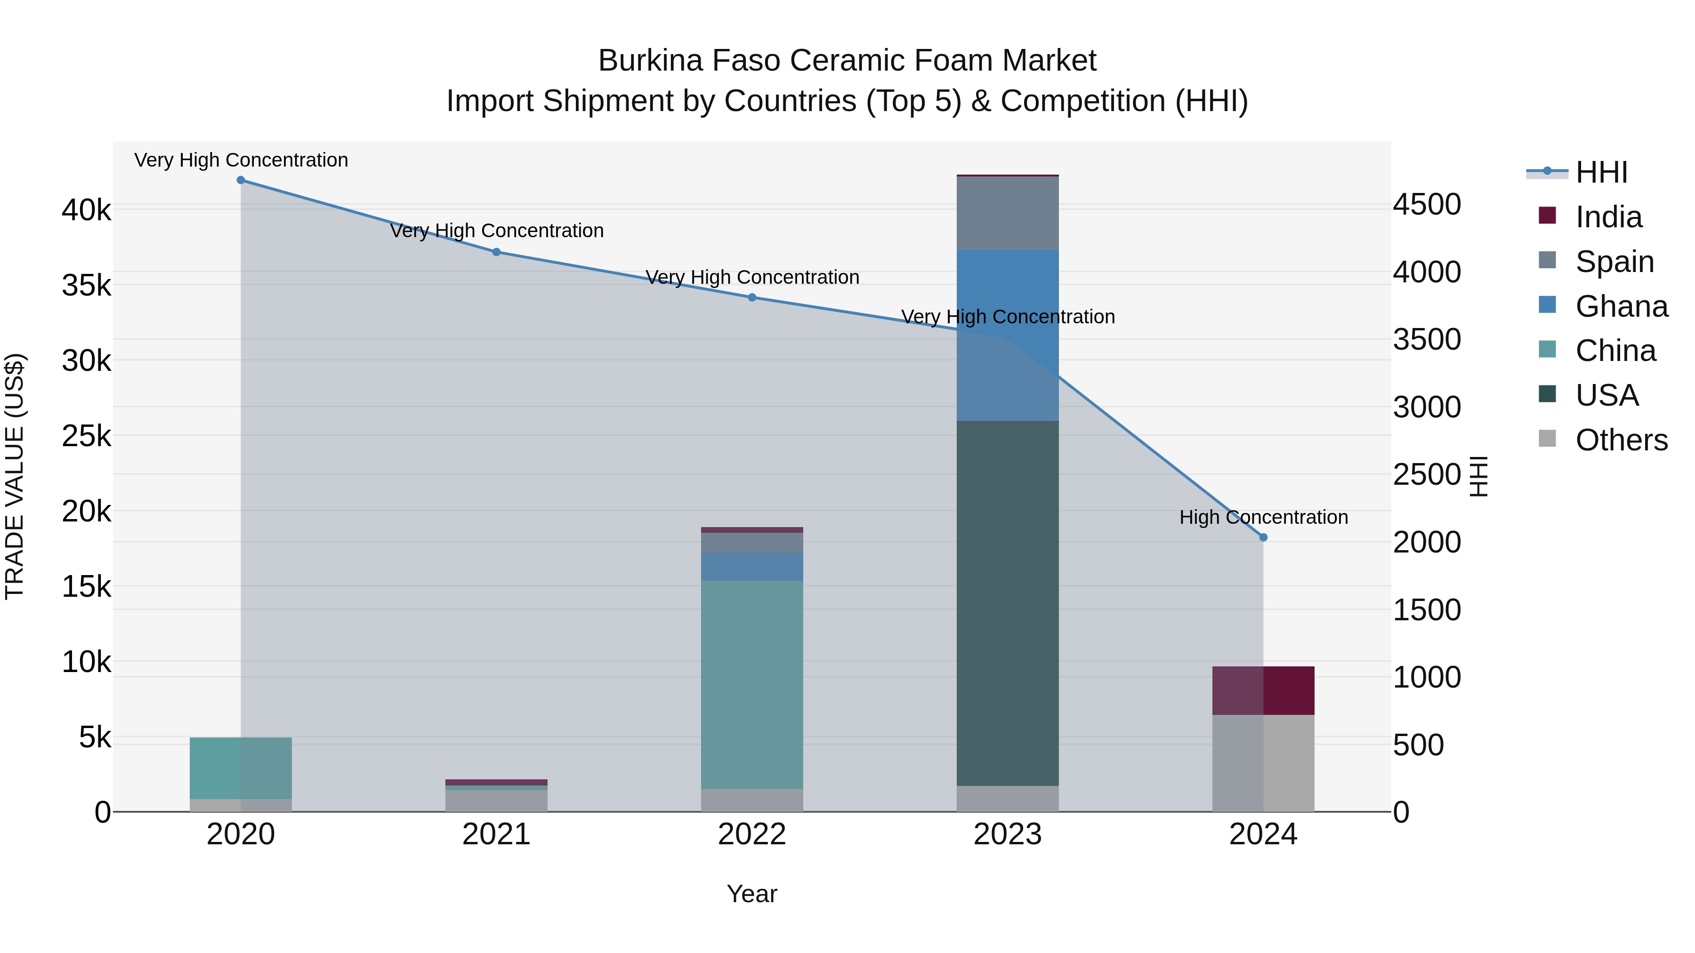Click the right axis tick '4500'
Image resolution: width=1695 pixels, height=953 pixels.
1427,205
